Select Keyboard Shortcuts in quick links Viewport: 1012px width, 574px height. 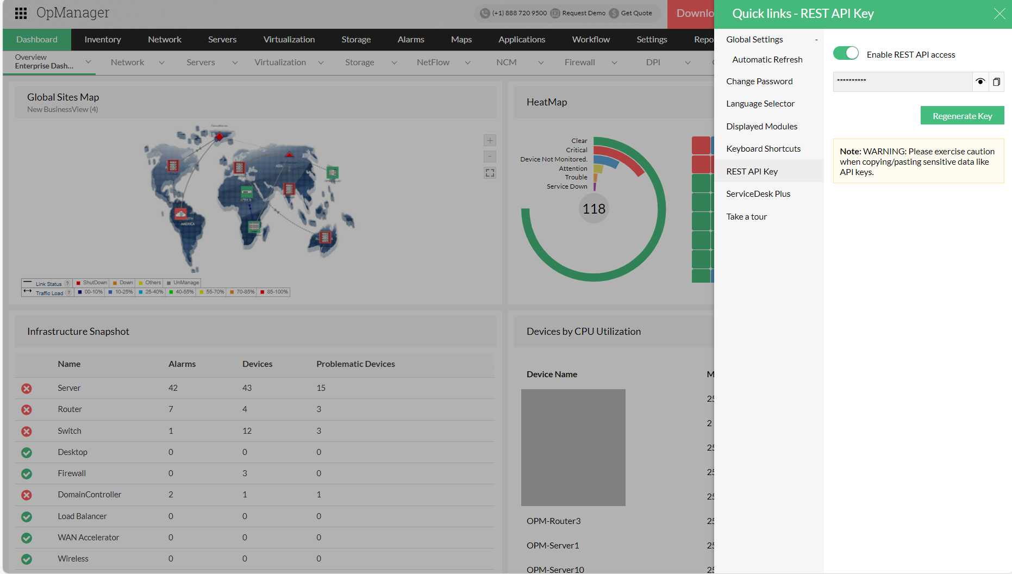(x=763, y=149)
